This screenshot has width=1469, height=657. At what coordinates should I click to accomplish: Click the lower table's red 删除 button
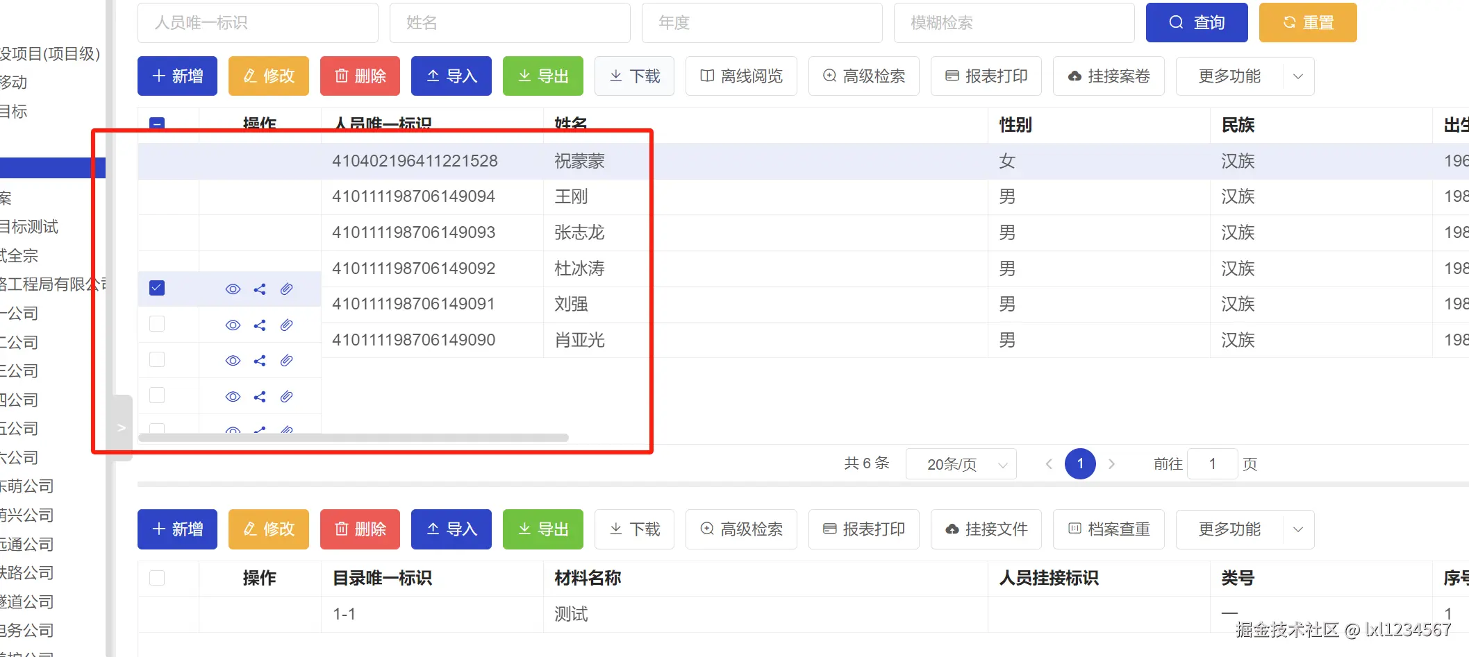click(360, 529)
